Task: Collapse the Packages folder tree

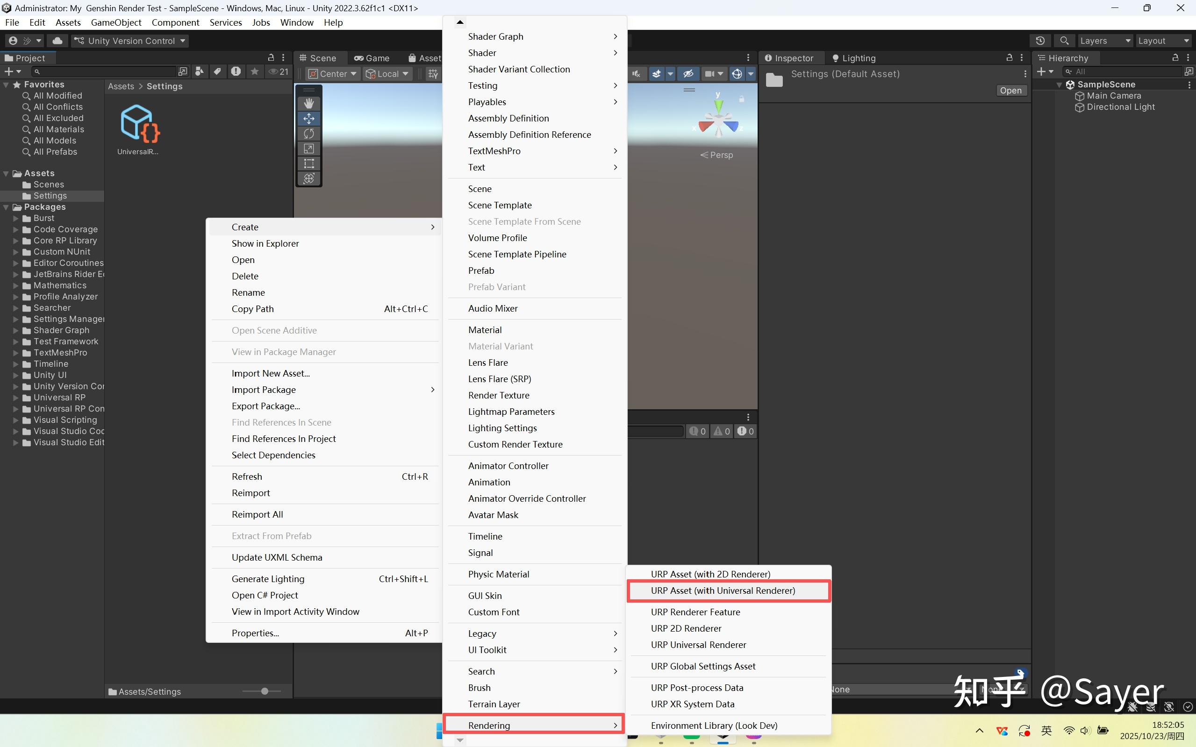Action: (x=6, y=207)
